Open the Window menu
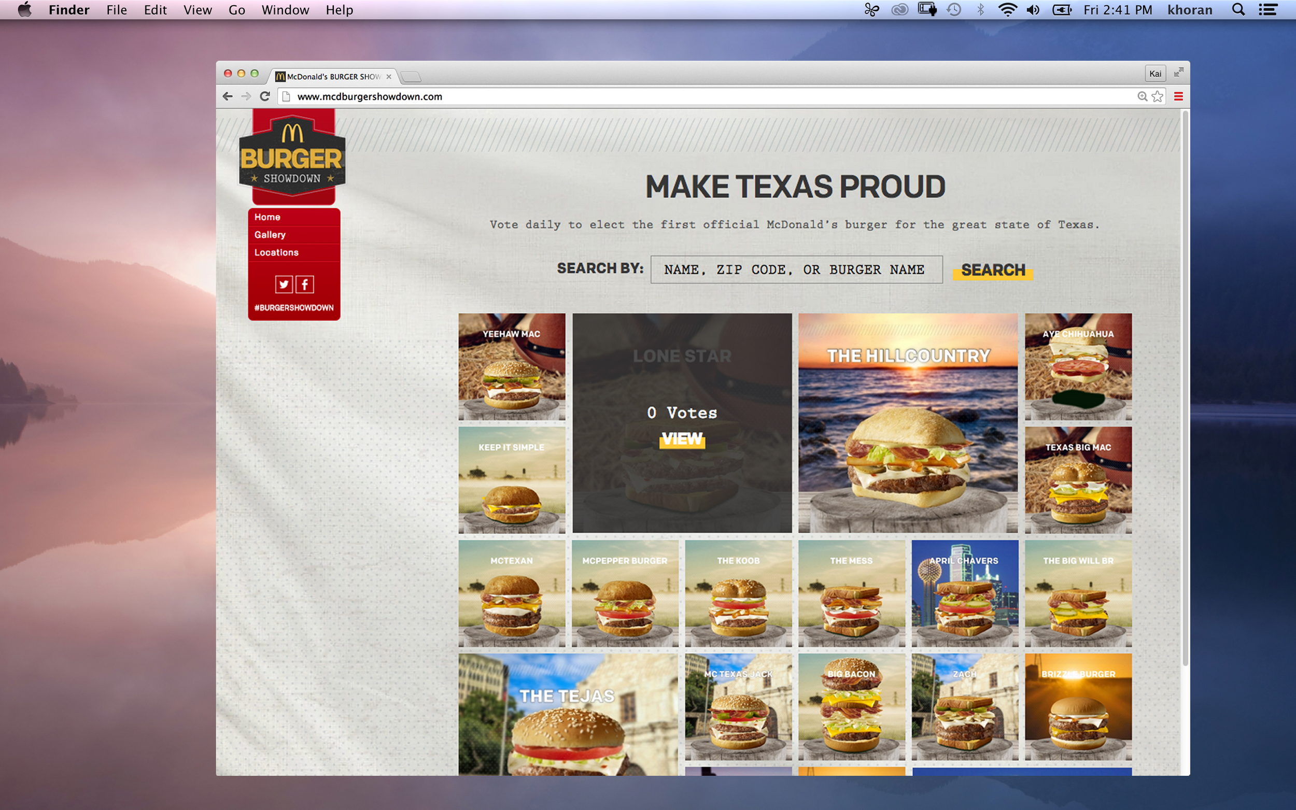This screenshot has width=1296, height=810. coord(285,10)
